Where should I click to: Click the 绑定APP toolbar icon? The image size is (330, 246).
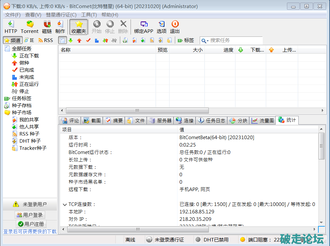click(144, 26)
